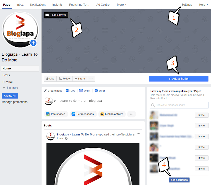
Task: Create an Event from composer
Action: (x=85, y=91)
